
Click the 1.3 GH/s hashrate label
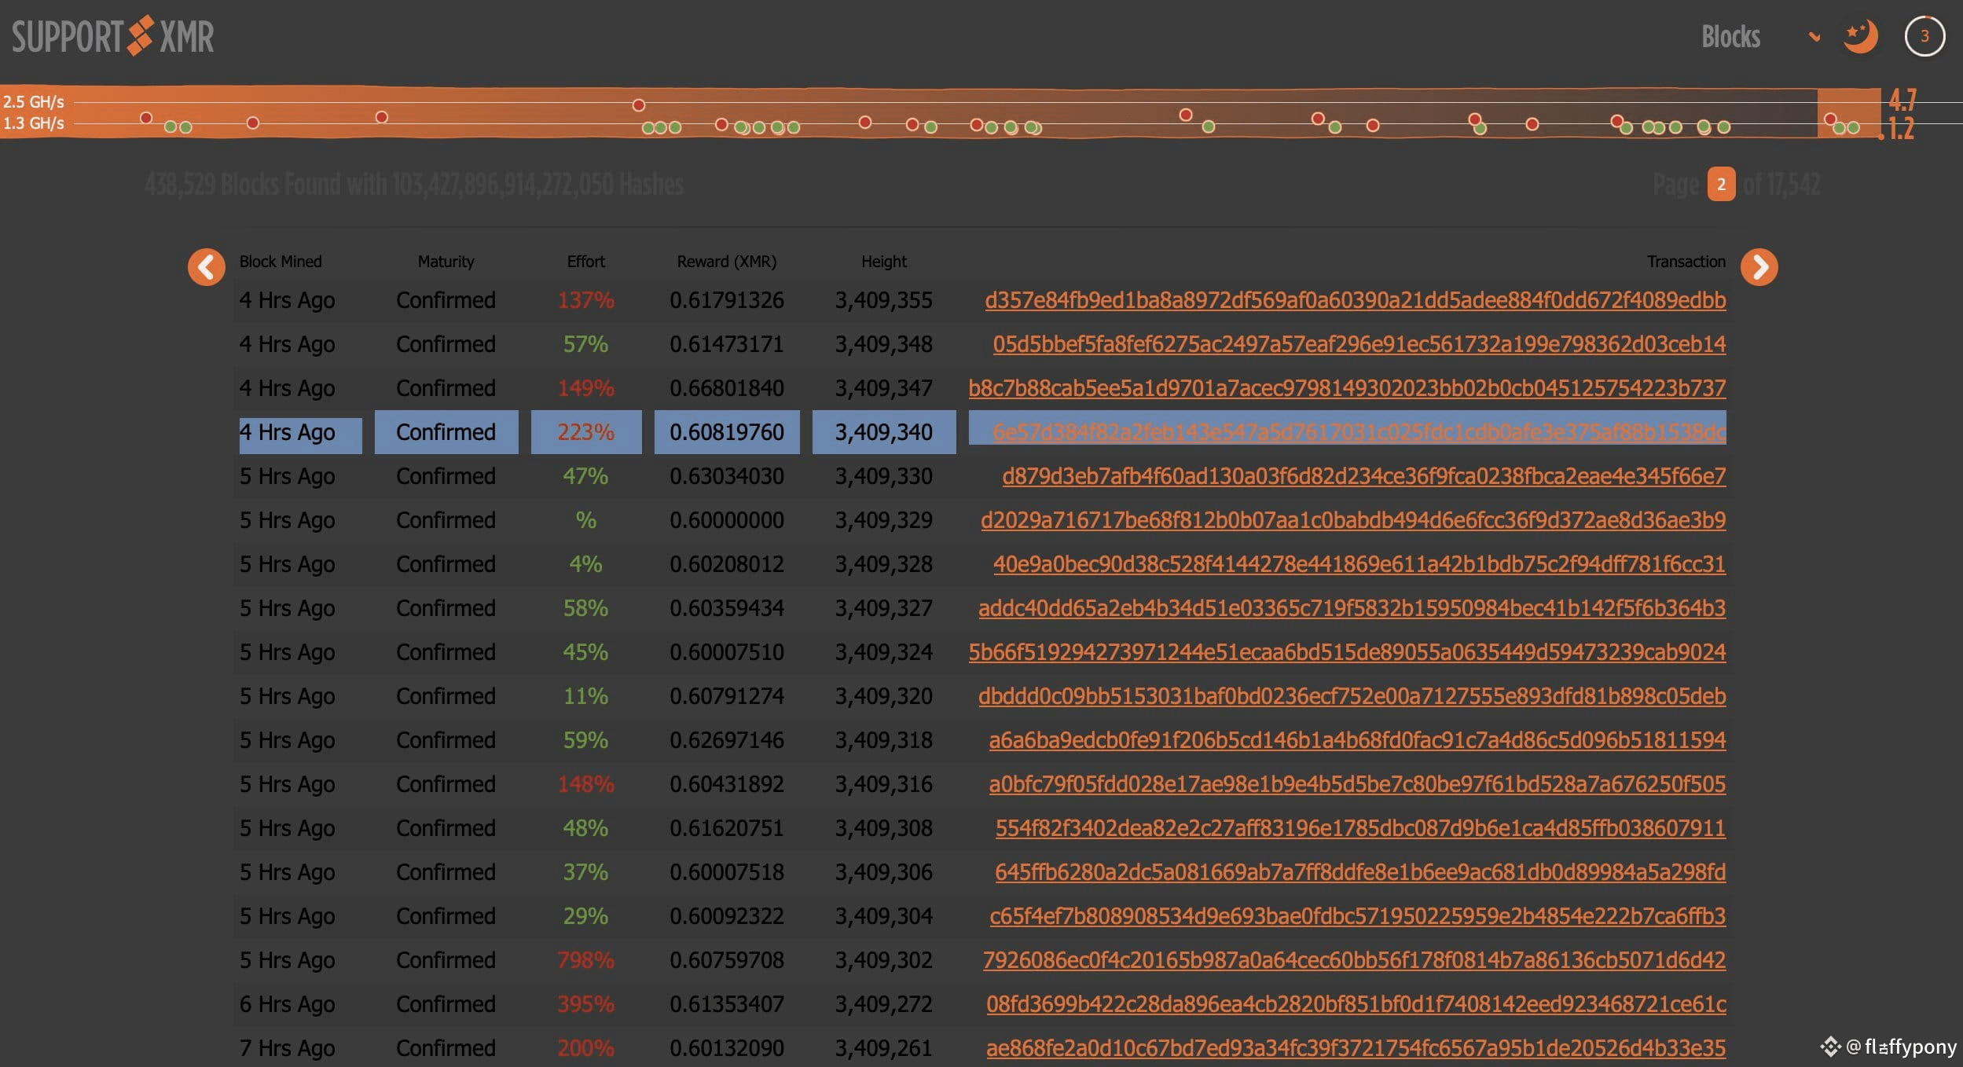[x=34, y=123]
